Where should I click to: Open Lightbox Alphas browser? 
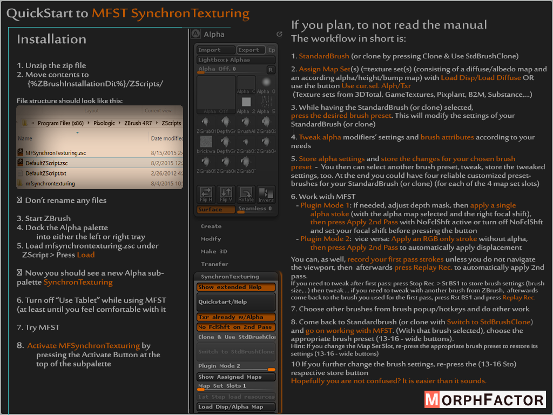(237, 59)
